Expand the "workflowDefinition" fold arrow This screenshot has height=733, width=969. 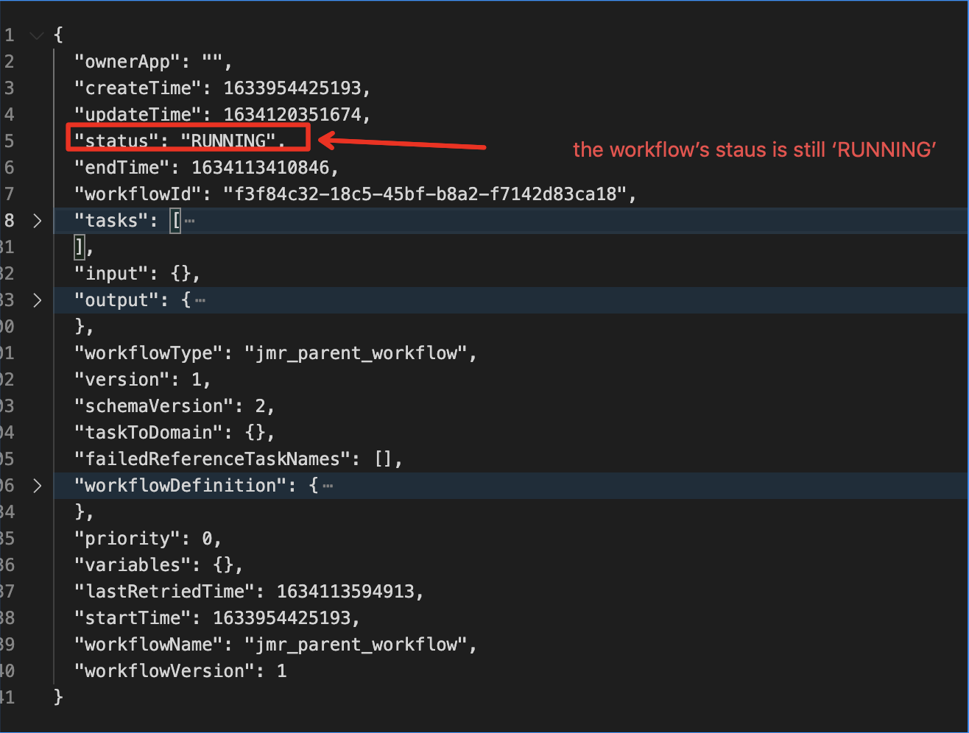tap(38, 485)
